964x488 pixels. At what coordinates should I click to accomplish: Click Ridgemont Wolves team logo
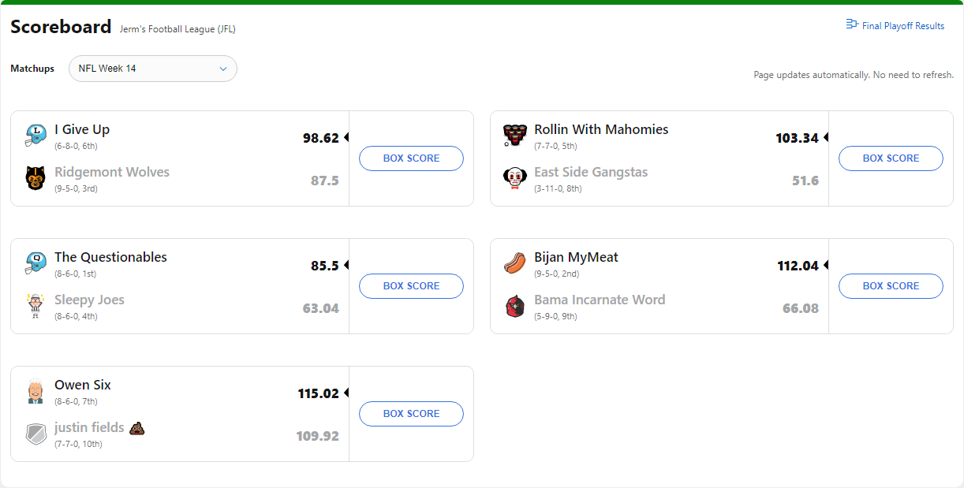click(x=35, y=178)
